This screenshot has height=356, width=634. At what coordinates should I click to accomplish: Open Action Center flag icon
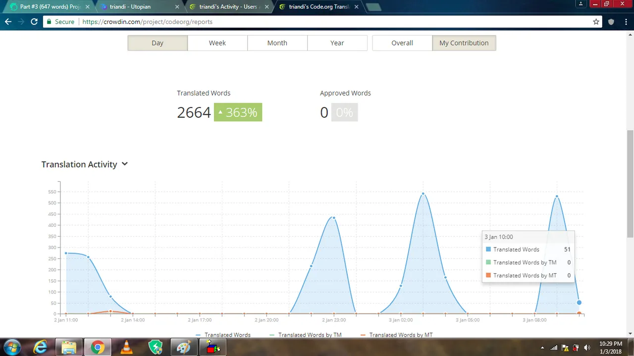tap(565, 348)
